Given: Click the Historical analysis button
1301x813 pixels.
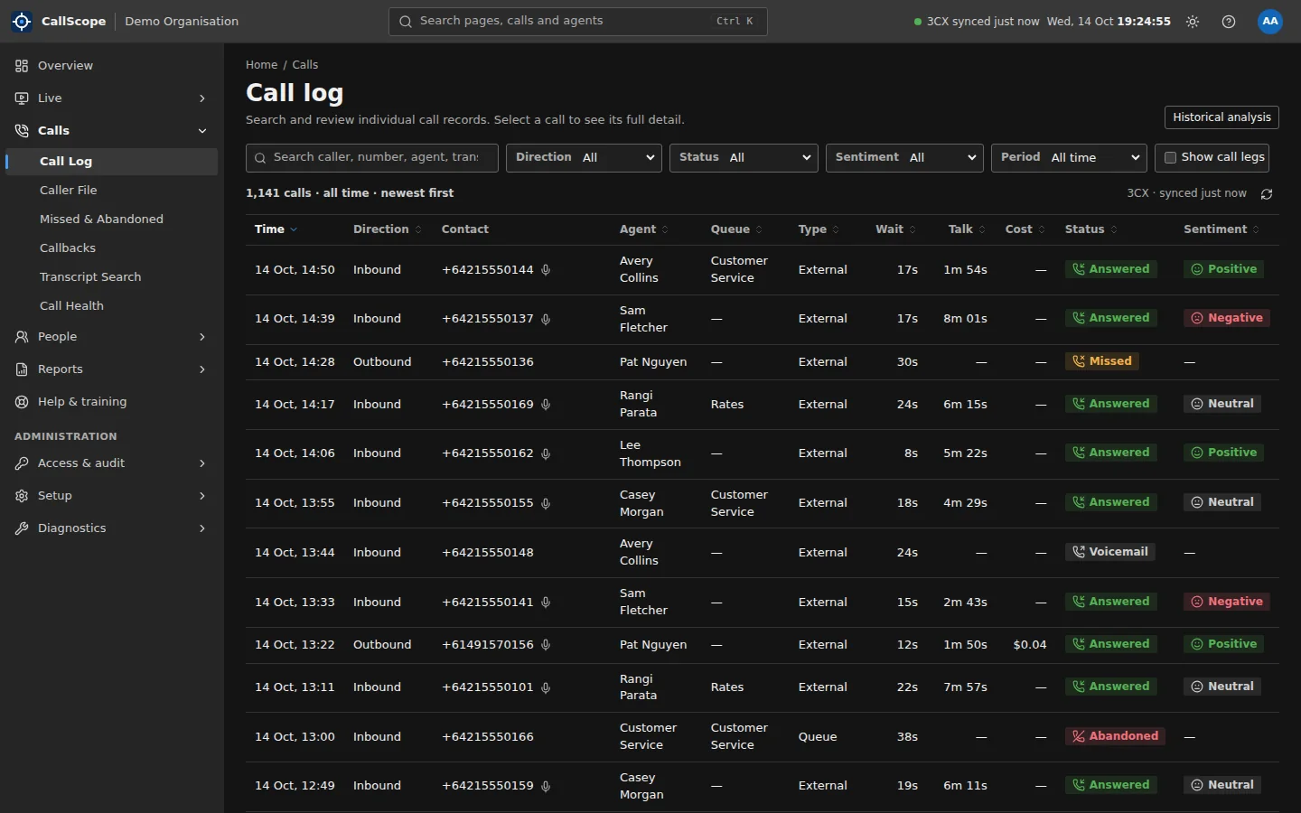Looking at the screenshot, I should (x=1221, y=117).
